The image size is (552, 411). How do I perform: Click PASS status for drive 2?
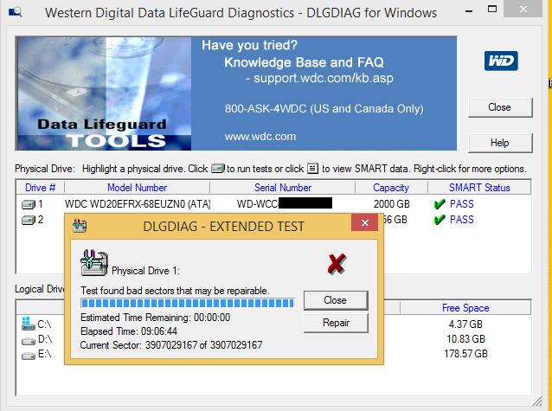click(461, 220)
